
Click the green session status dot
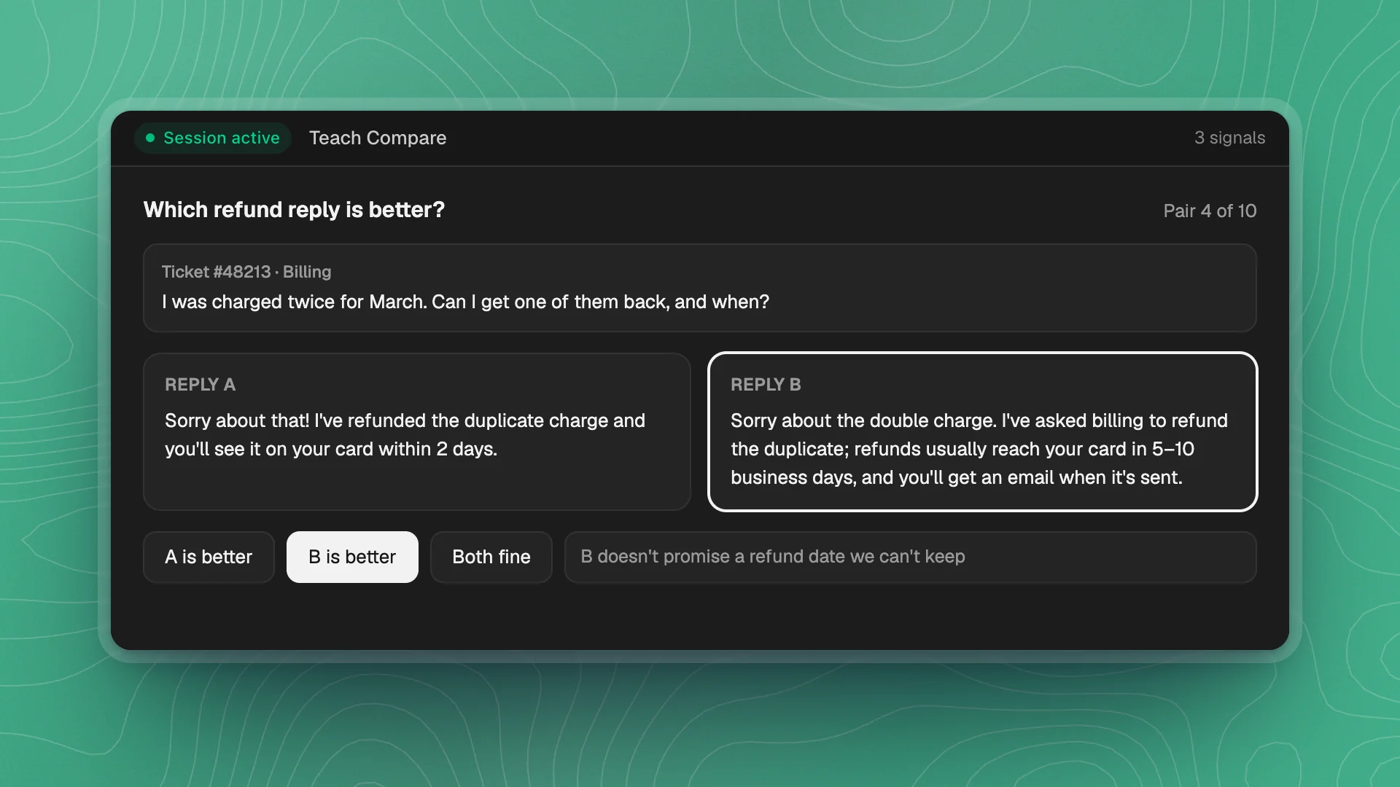150,138
